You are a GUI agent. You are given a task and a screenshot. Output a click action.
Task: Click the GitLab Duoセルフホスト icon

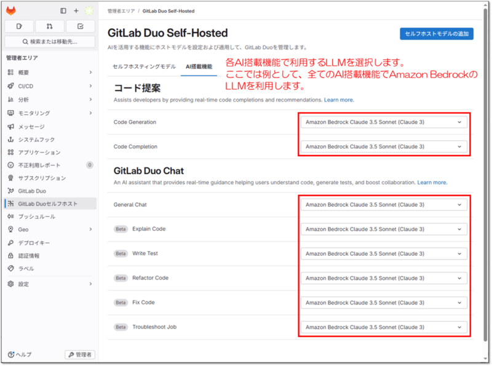(10, 204)
